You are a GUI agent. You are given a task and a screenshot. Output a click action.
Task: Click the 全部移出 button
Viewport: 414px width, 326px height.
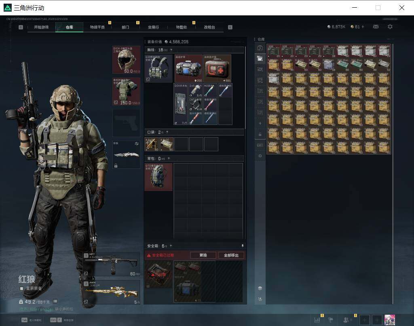[231, 255]
